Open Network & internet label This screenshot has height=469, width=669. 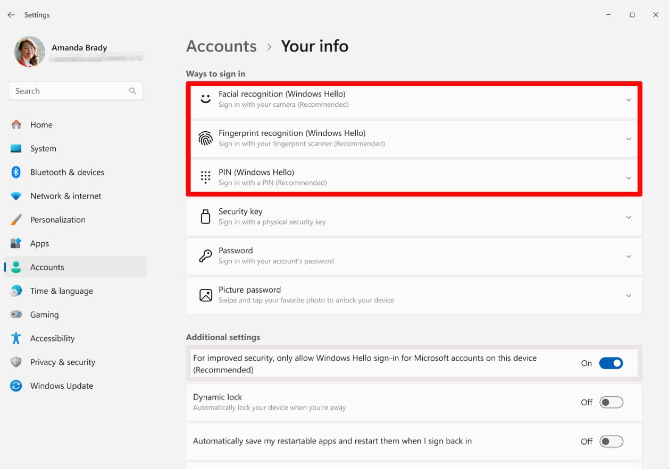point(66,196)
